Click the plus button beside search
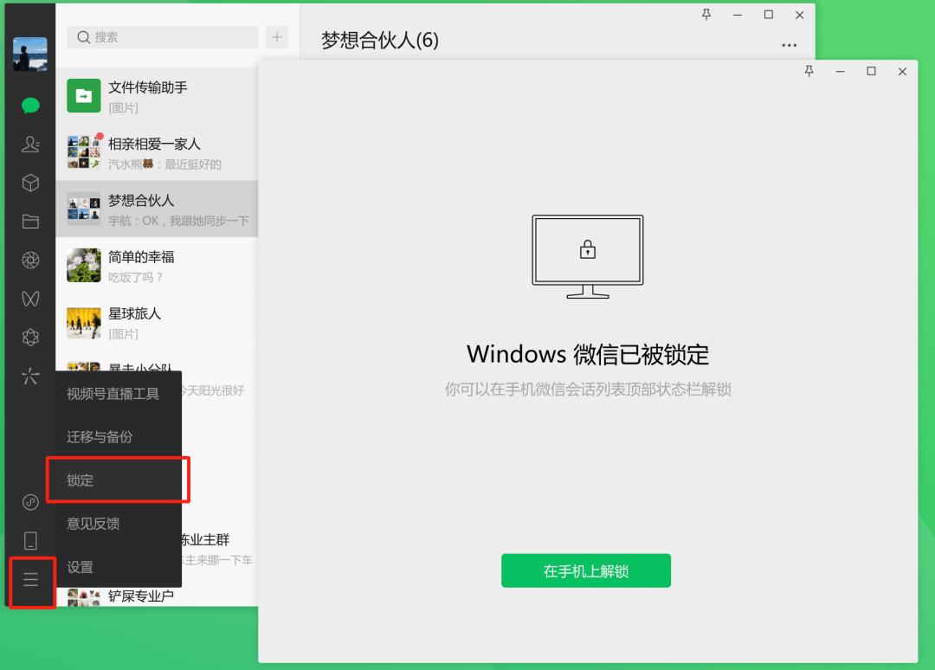This screenshot has height=670, width=935. (277, 37)
